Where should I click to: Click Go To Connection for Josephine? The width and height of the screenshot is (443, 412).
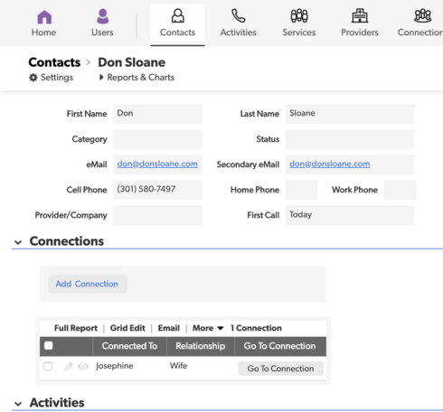point(280,369)
